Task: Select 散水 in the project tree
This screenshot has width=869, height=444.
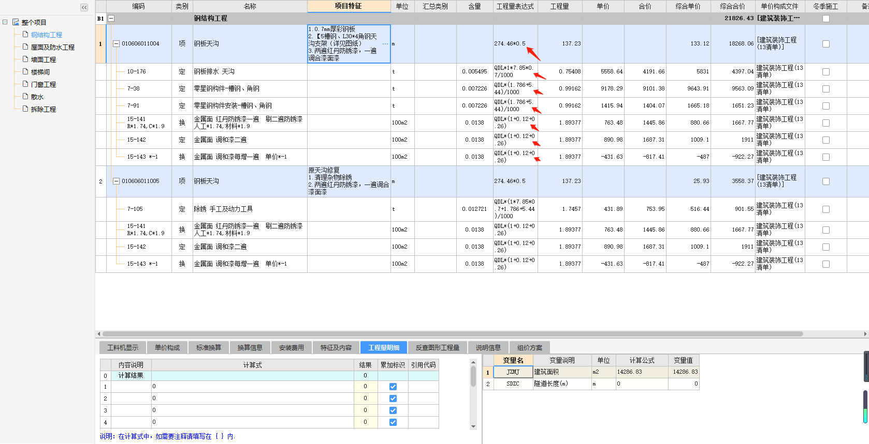Action: click(x=37, y=97)
